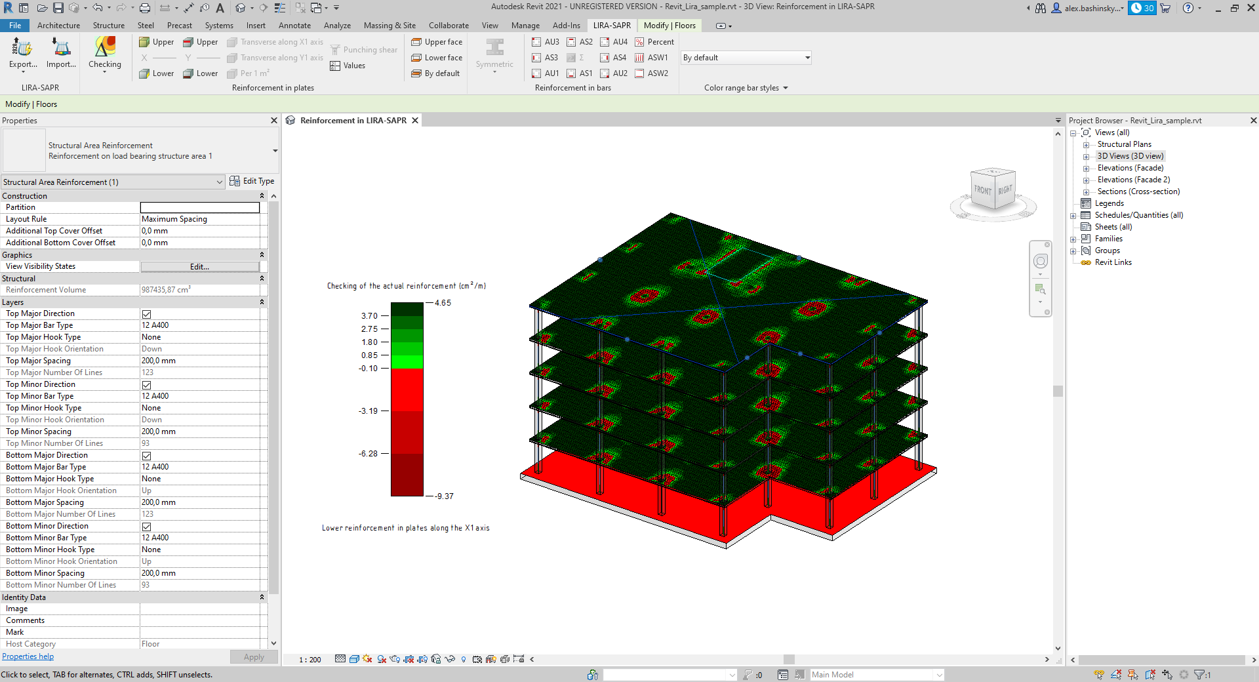Choose Upper face reinforcement option
Image resolution: width=1259 pixels, height=682 pixels.
pyautogui.click(x=437, y=42)
